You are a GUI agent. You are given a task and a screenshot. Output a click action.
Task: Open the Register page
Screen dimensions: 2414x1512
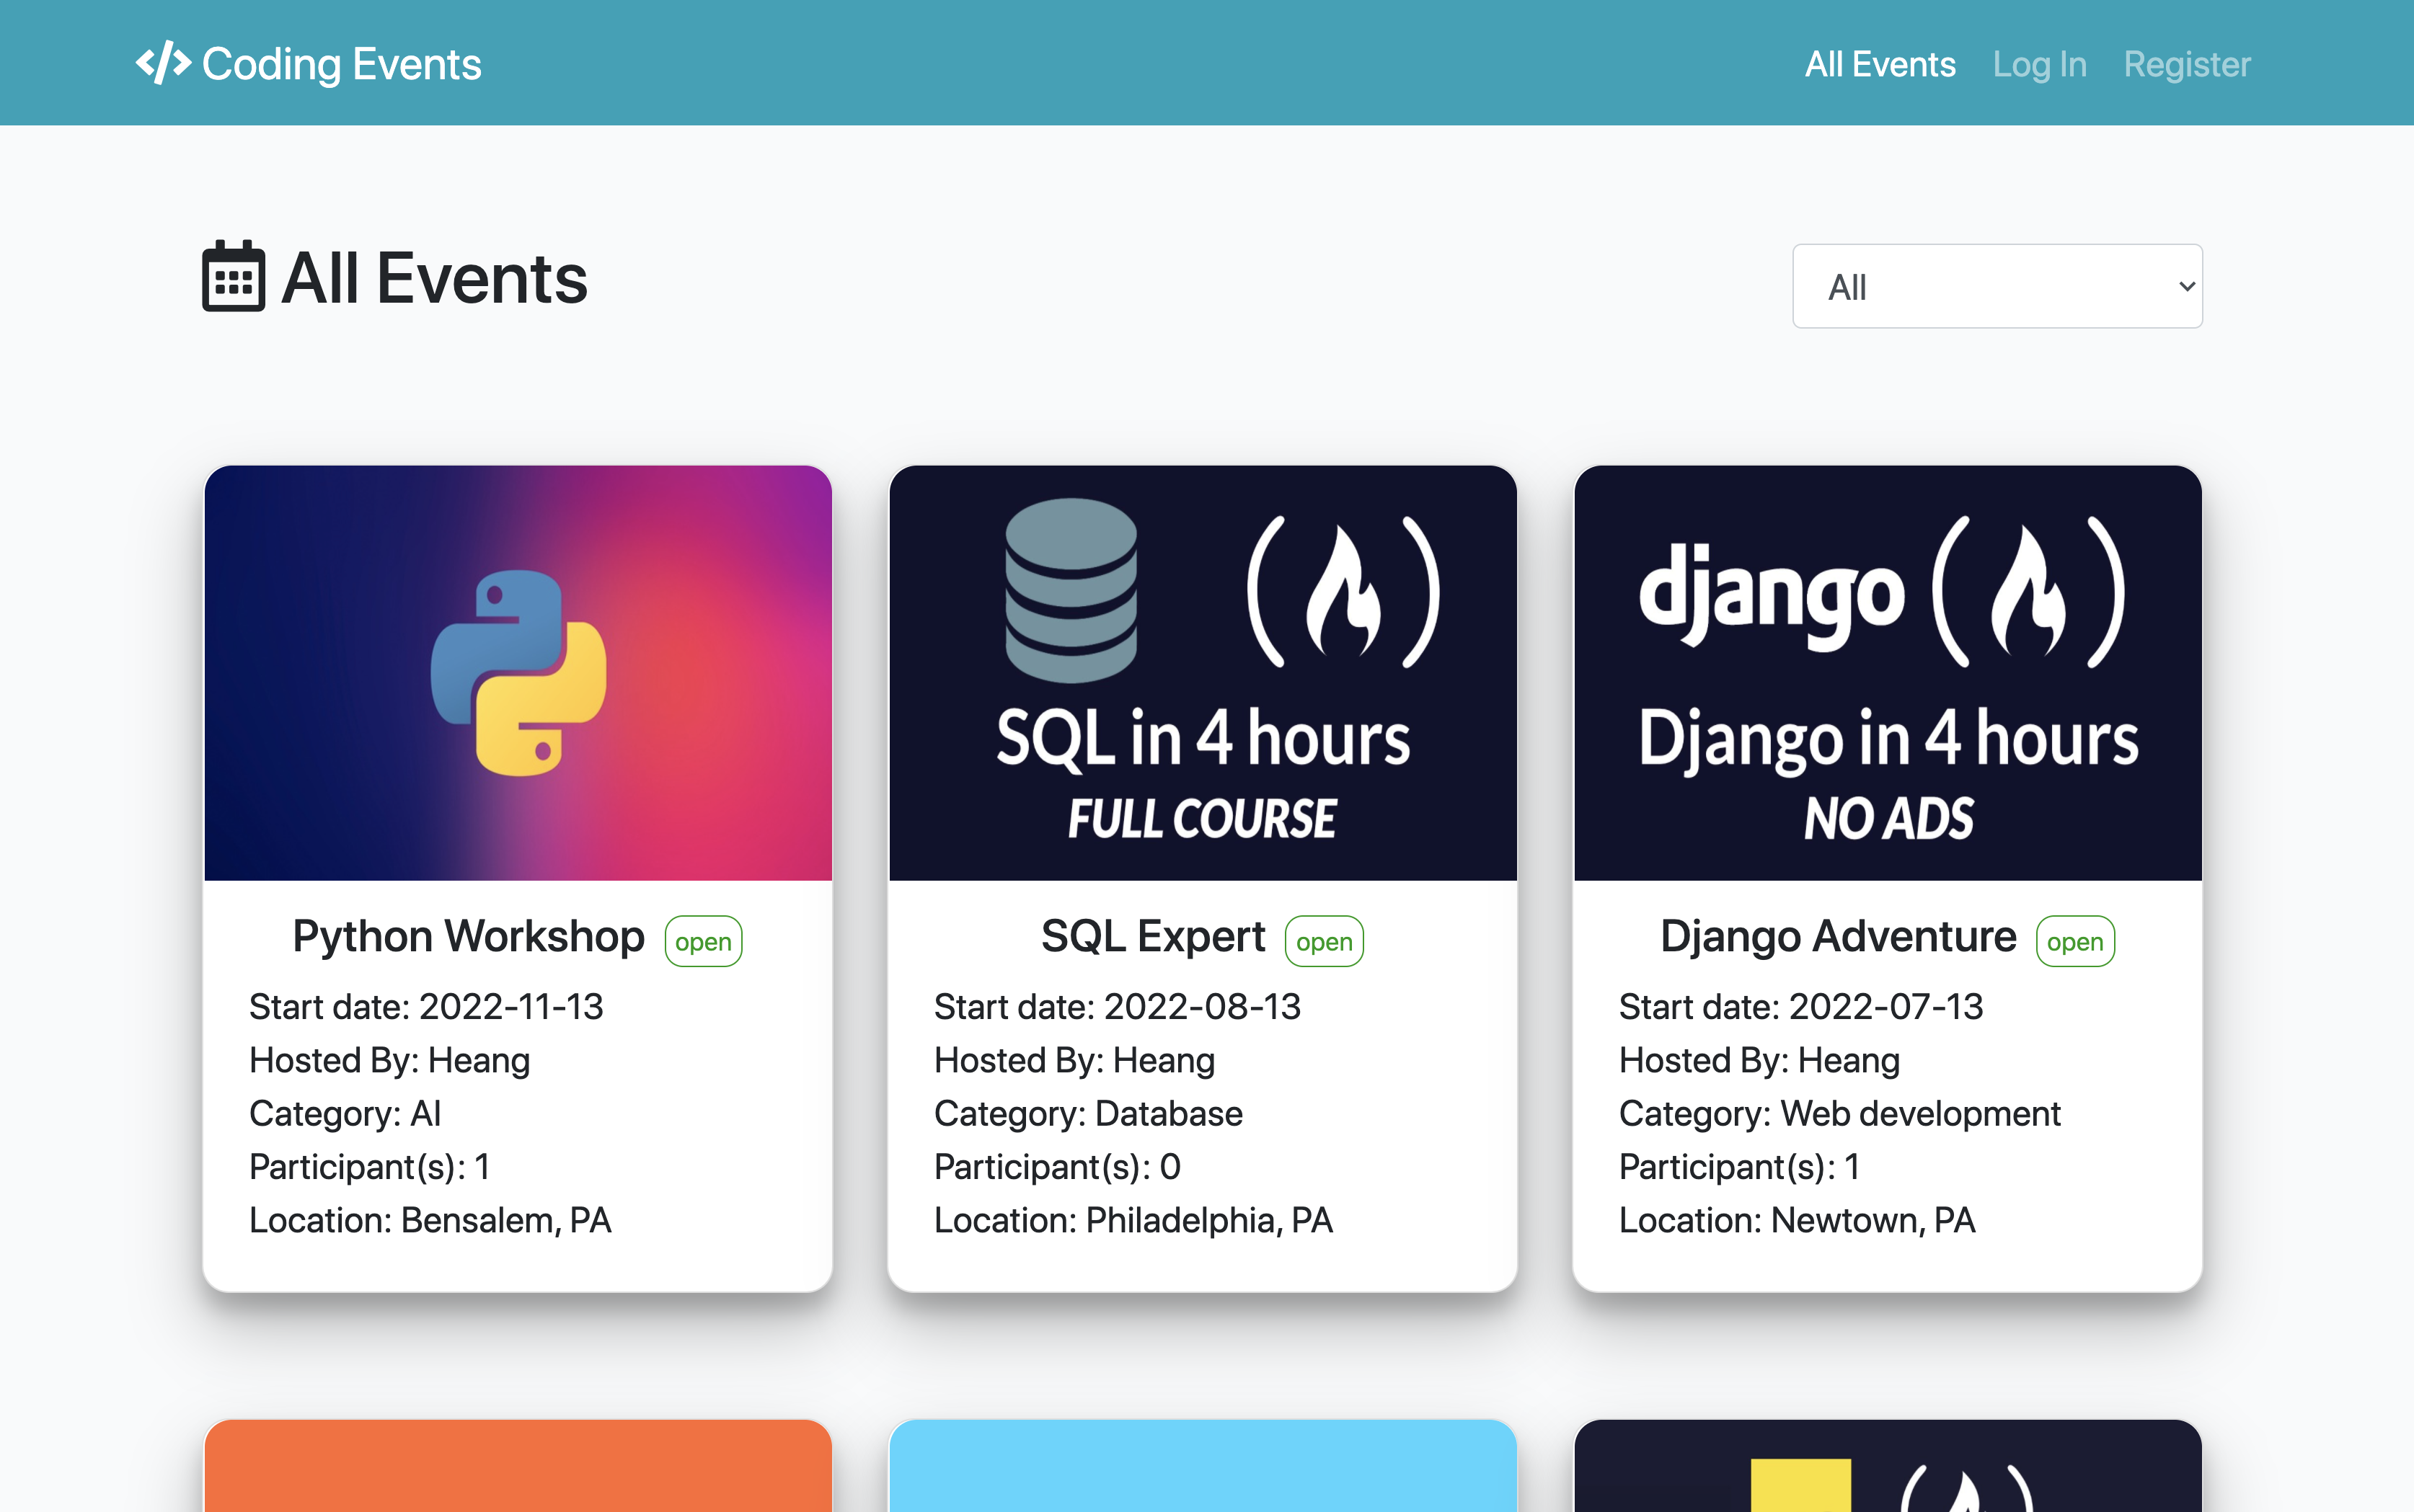(2187, 64)
